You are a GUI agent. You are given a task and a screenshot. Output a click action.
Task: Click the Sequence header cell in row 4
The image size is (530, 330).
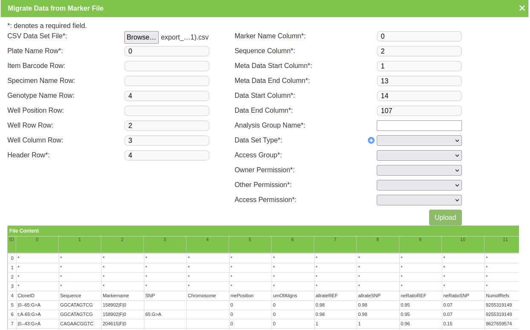pyautogui.click(x=80, y=296)
